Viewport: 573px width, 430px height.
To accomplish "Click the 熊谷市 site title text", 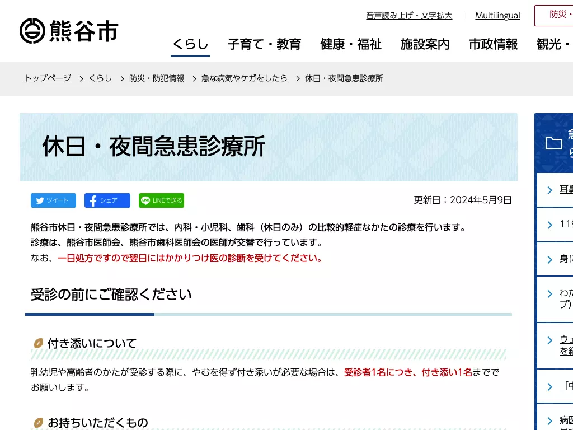I will (84, 31).
